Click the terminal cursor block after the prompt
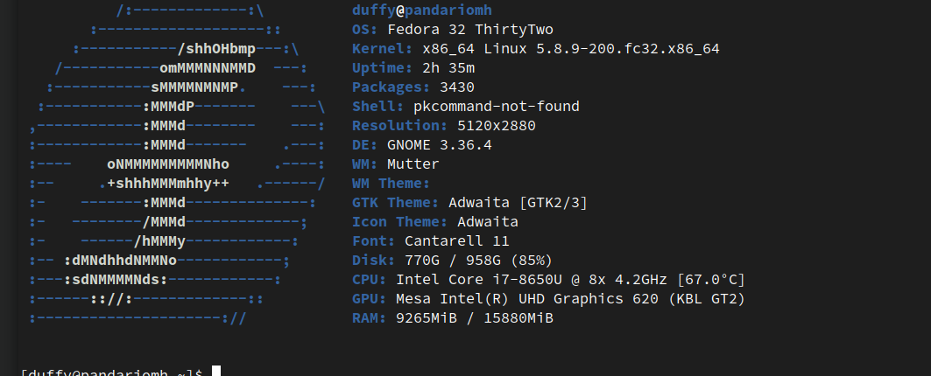 tap(216, 372)
